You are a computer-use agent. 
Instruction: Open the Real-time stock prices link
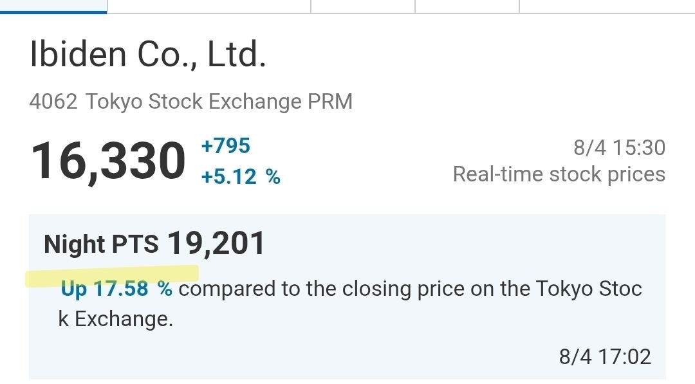click(x=559, y=174)
